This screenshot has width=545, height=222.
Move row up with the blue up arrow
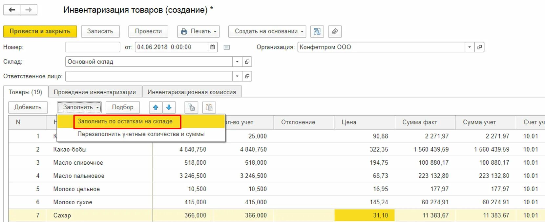coord(156,107)
